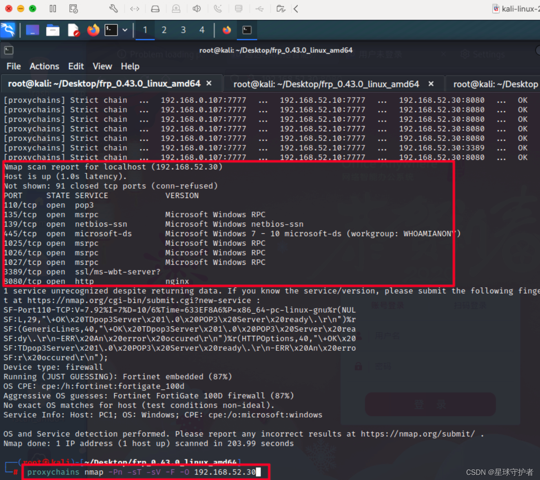Switch to workspace 1
Screen dimensions: 540x480
[x=145, y=30]
